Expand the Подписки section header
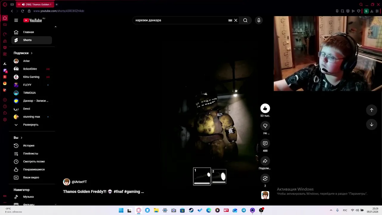The image size is (382, 215). (x=23, y=53)
